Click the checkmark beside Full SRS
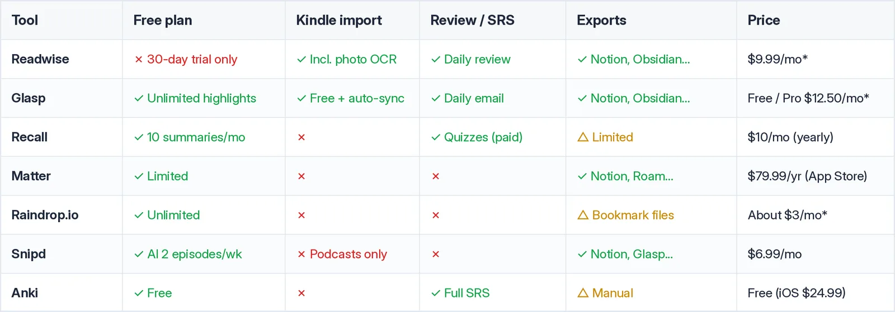 [436, 293]
